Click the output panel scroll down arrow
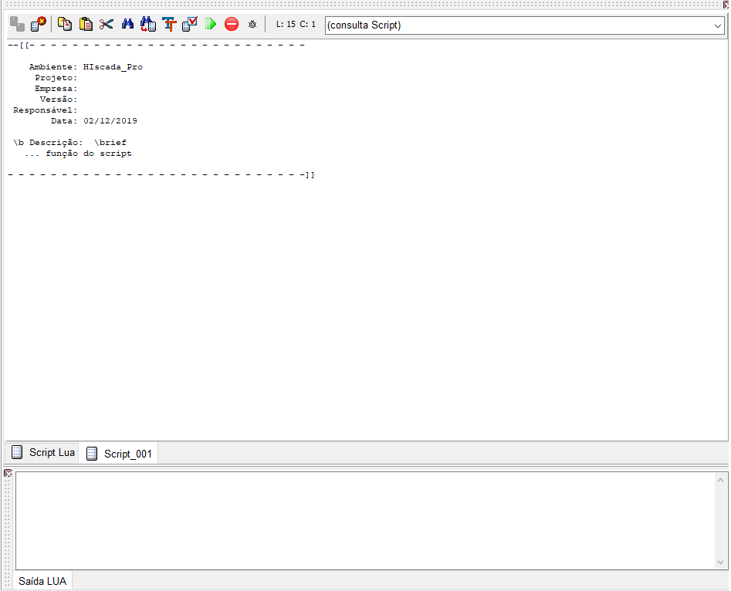The width and height of the screenshot is (731, 591). (x=720, y=562)
